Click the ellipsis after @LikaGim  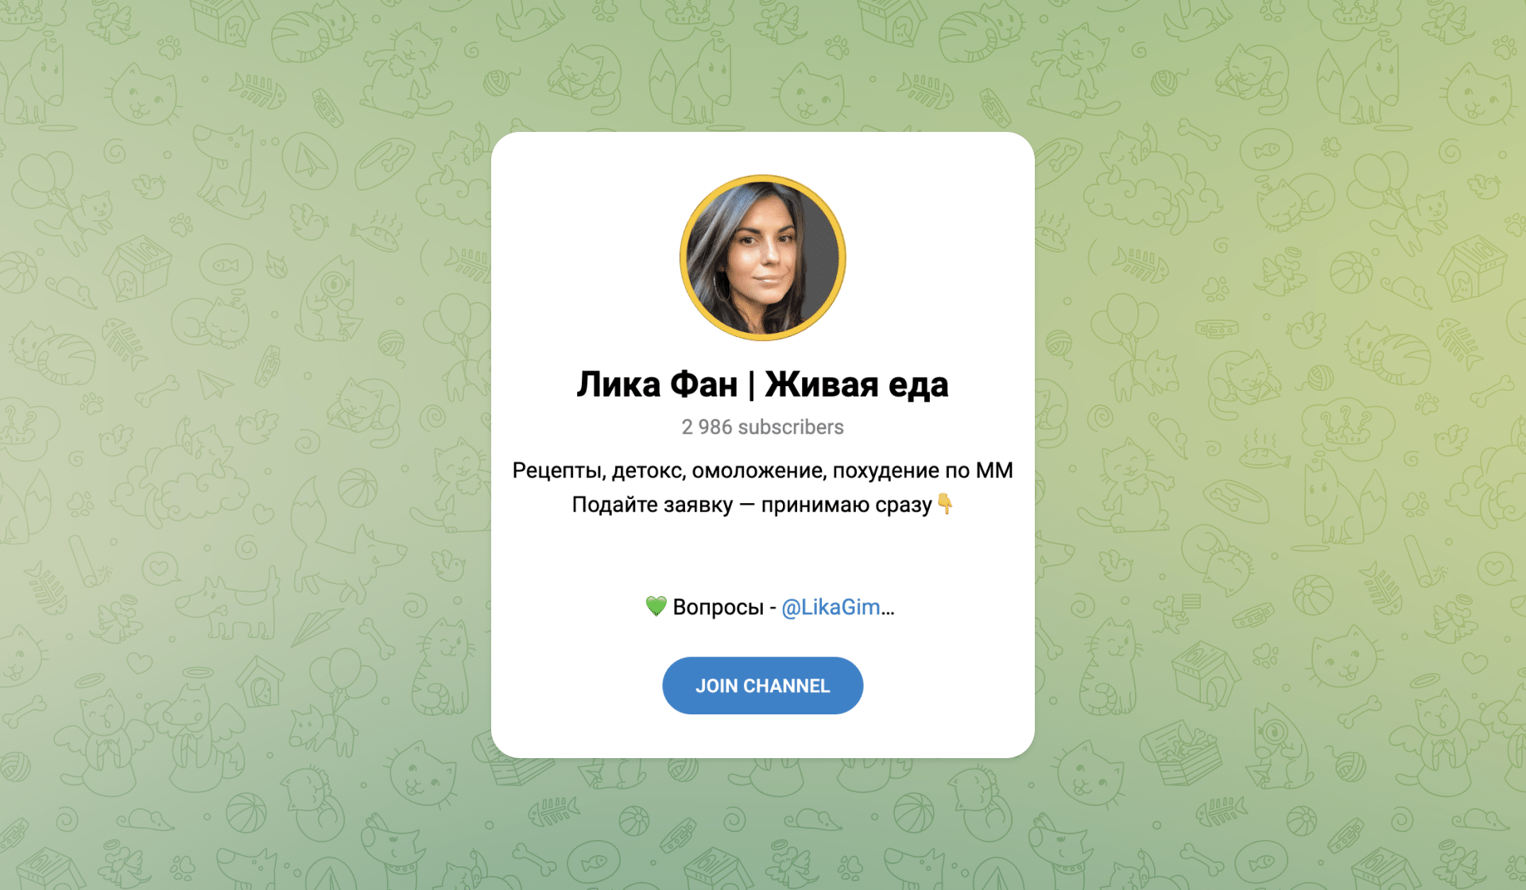pos(888,610)
